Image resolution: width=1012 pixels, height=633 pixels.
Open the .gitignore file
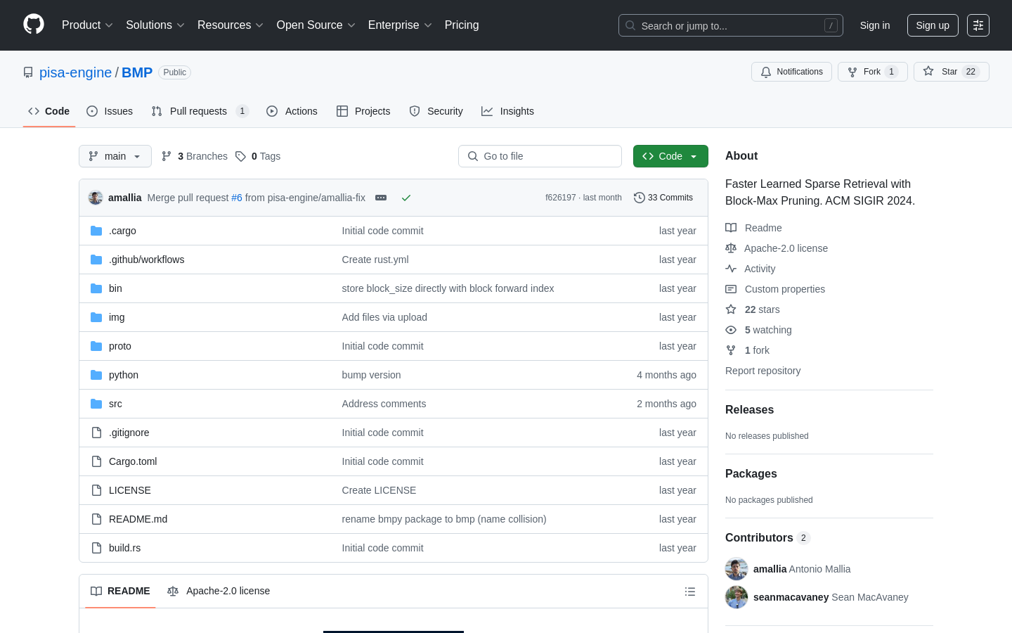coord(129,433)
